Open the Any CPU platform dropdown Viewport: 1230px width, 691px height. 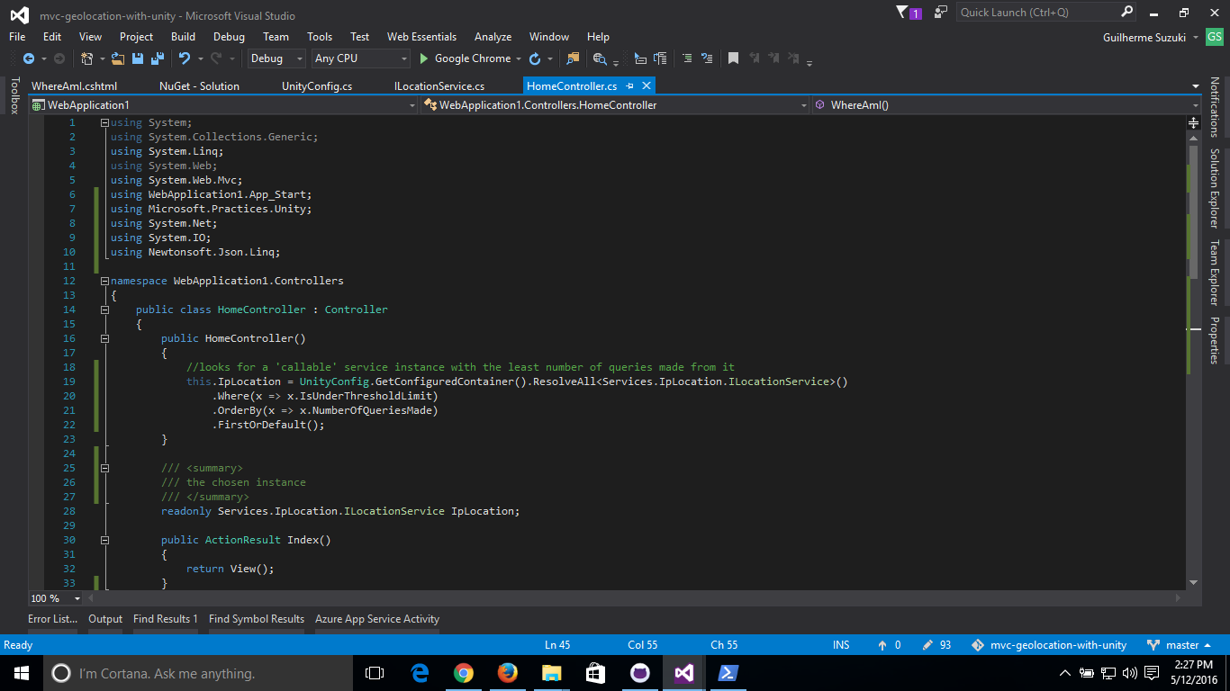[360, 58]
